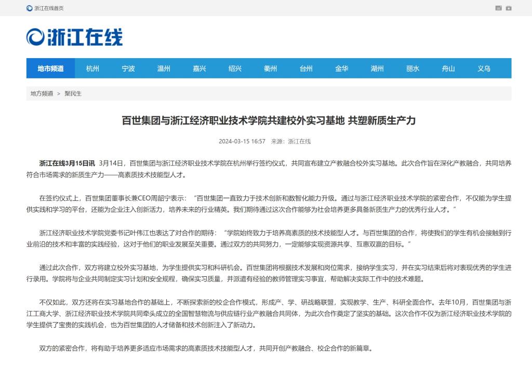
Task: Click the large 浙江在线 logo
Action: tap(74, 37)
